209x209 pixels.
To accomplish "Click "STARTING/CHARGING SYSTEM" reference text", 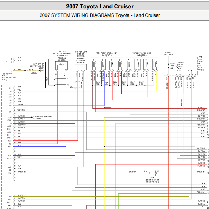I will (x=43, y=117).
